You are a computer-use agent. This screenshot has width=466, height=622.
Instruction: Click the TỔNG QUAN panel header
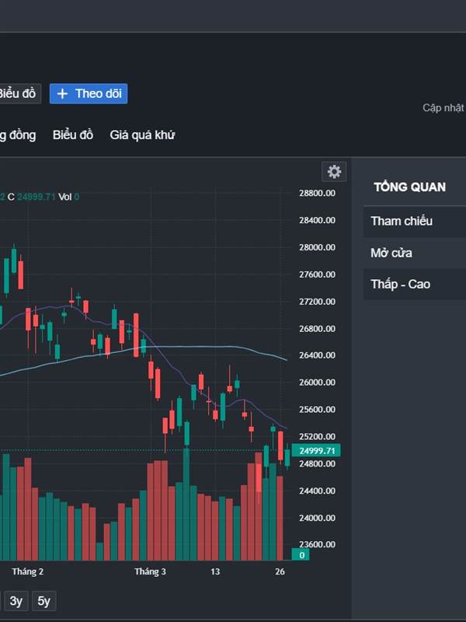tap(409, 187)
